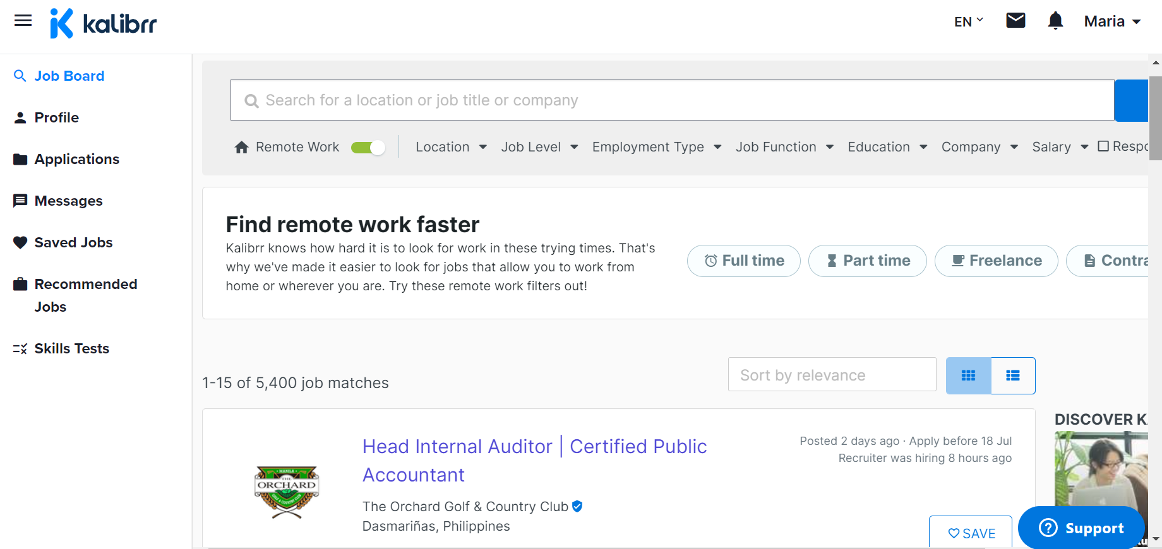Select the Part time filter chip
This screenshot has height=549, width=1162.
868,261
